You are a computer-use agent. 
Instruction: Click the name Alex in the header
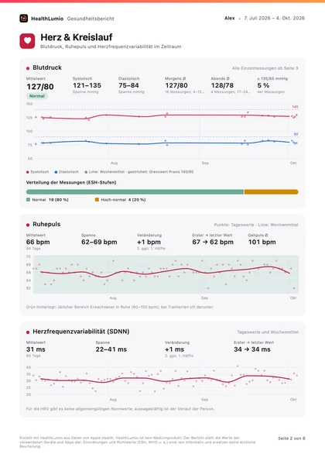point(230,19)
